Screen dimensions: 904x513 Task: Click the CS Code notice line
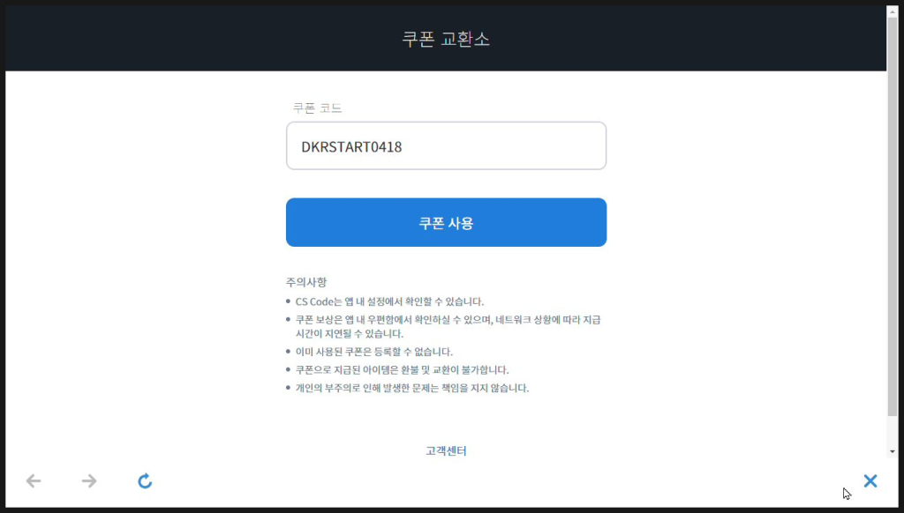coord(389,301)
